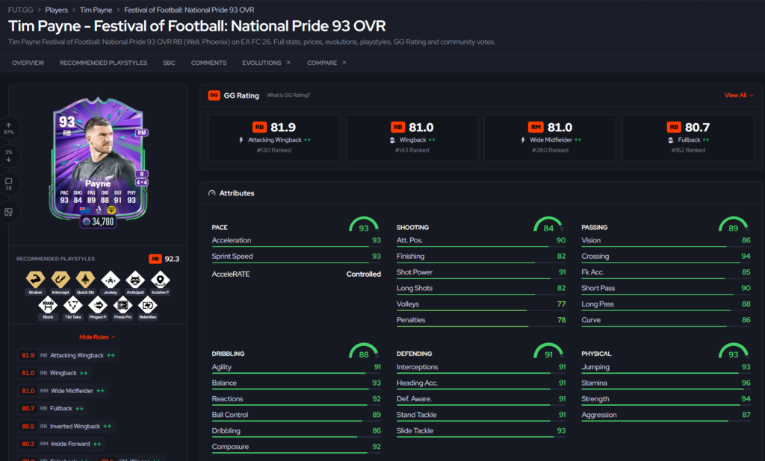Click the Tim Payne player card image
The height and width of the screenshot is (461, 765).
98,161
